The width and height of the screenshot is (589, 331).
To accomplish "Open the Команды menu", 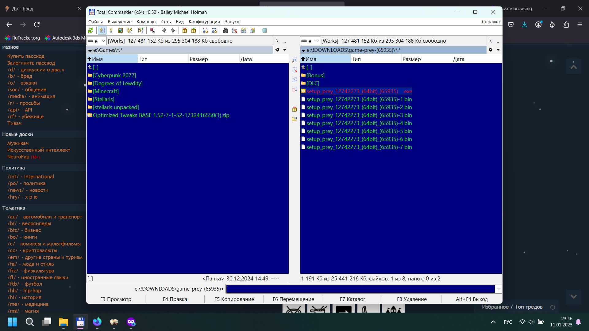I will 146,22.
